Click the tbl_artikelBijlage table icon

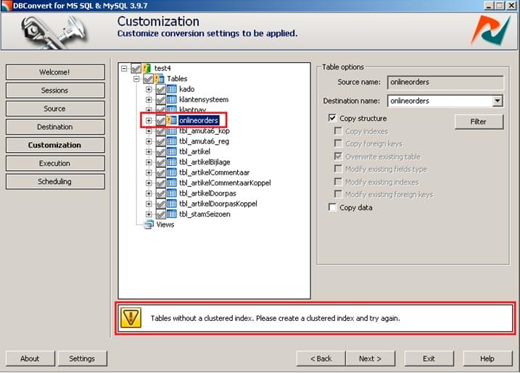pyautogui.click(x=171, y=162)
